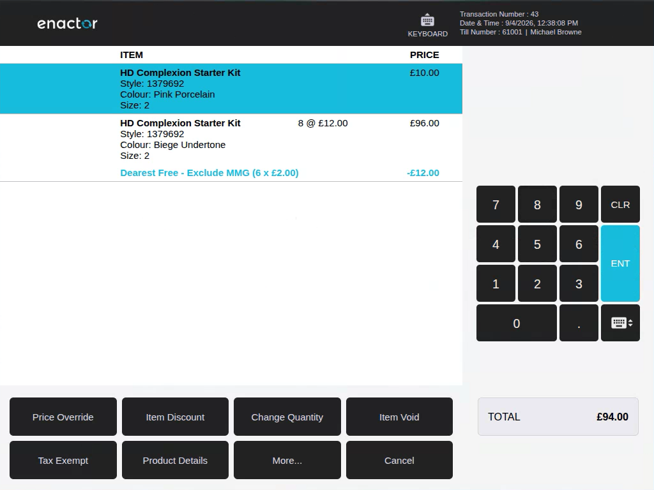Click the 8 @ £12.00 quantity text
Viewport: 654px width, 490px height.
(323, 123)
